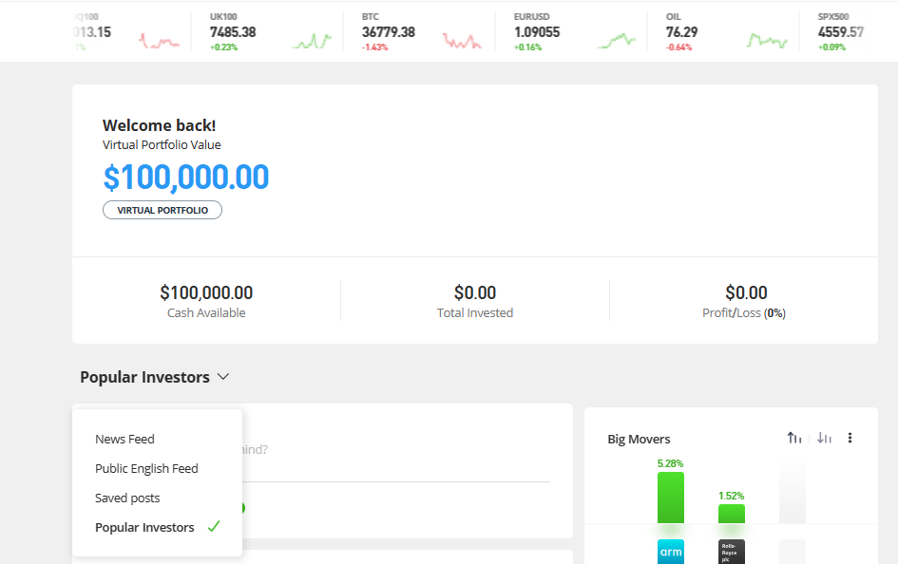Click the Cash Available amount

(x=206, y=292)
